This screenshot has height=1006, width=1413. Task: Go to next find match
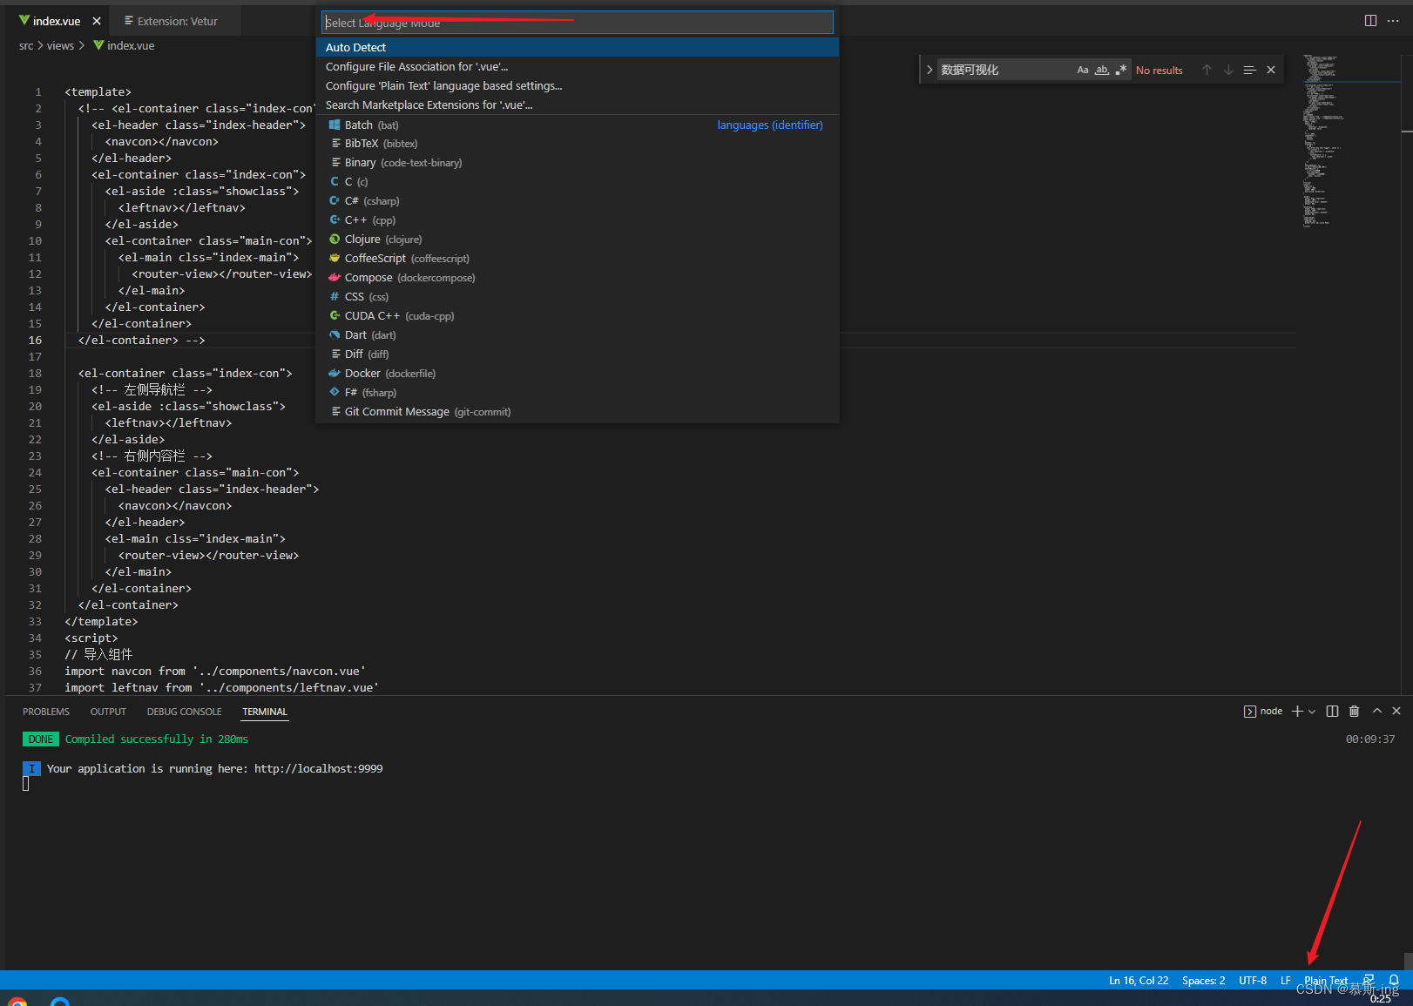[1228, 70]
